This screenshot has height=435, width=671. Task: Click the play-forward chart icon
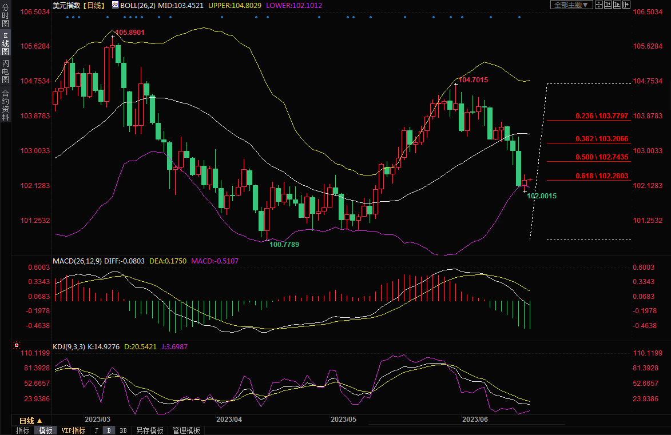(x=617, y=5)
